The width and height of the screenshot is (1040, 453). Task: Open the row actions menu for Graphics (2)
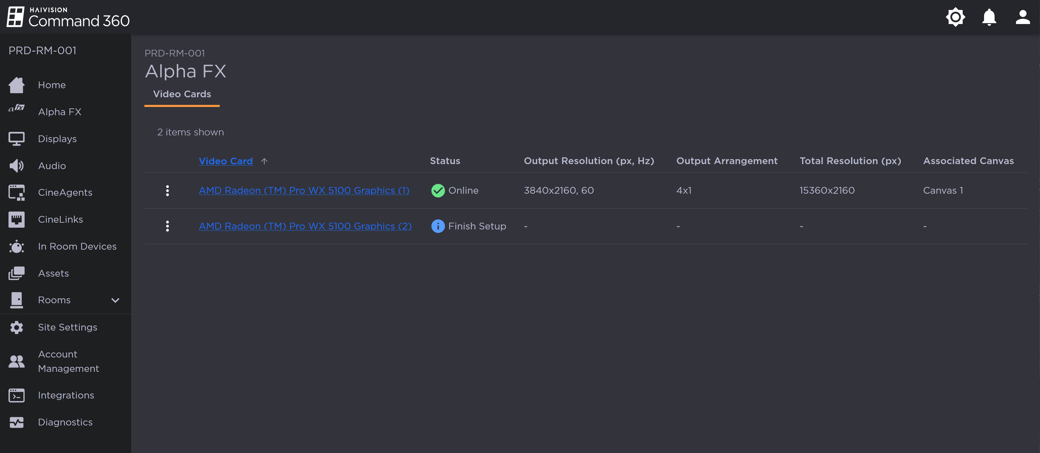[167, 226]
